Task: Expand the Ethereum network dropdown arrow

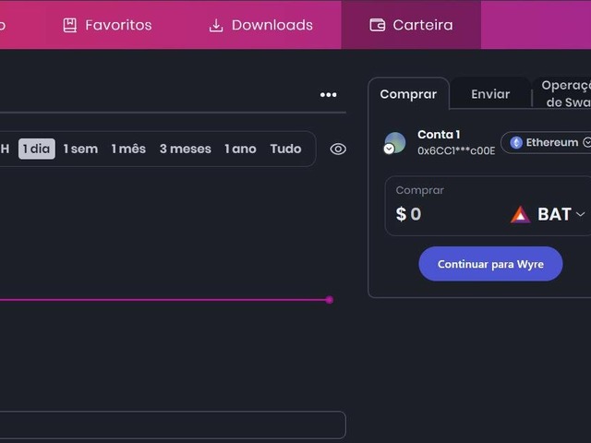Action: (586, 143)
